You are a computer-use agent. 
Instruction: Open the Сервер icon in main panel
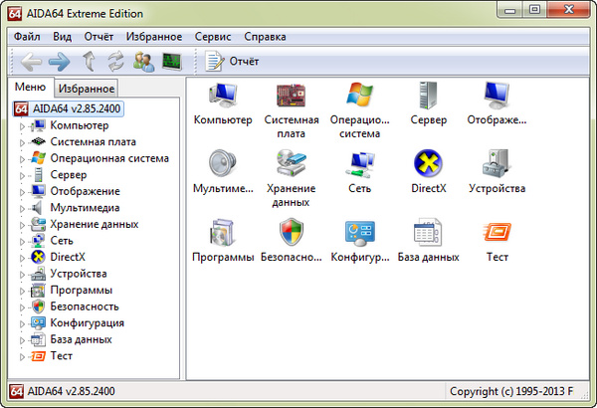tap(428, 98)
